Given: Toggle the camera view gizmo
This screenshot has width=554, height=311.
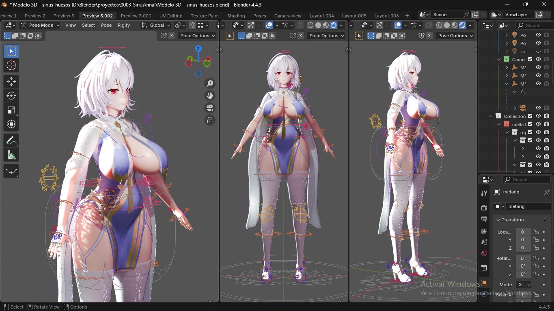Looking at the screenshot, I should point(210,108).
